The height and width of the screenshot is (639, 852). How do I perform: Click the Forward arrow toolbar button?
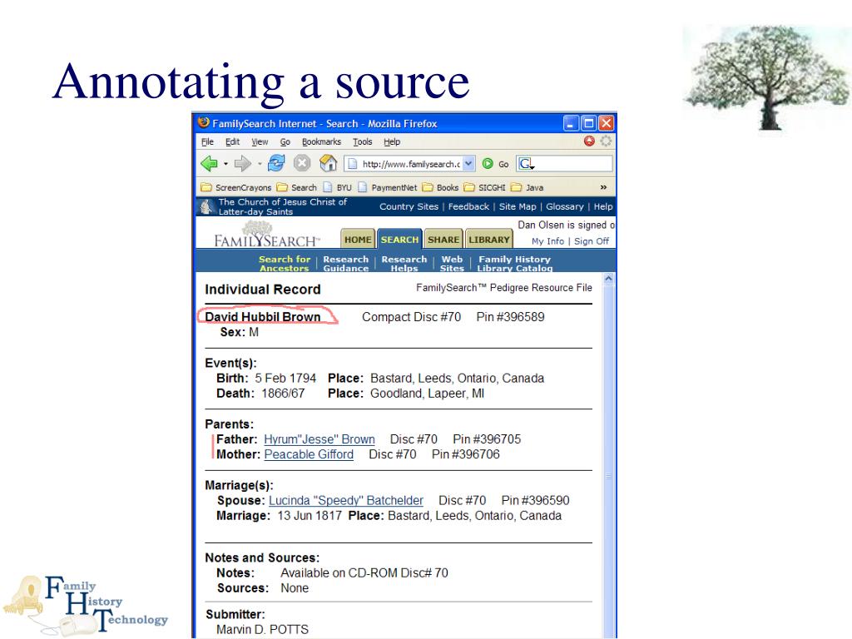(x=242, y=163)
